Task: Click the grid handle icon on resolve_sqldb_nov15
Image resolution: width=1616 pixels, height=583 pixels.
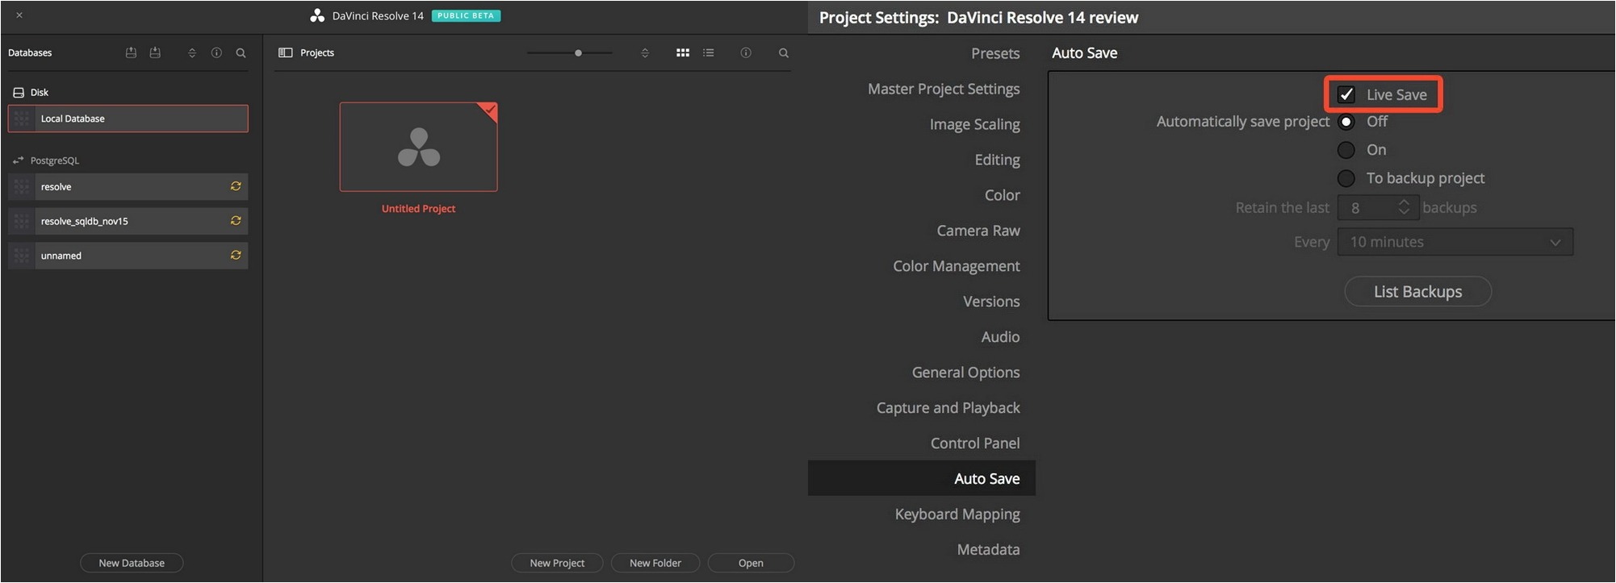Action: point(22,221)
